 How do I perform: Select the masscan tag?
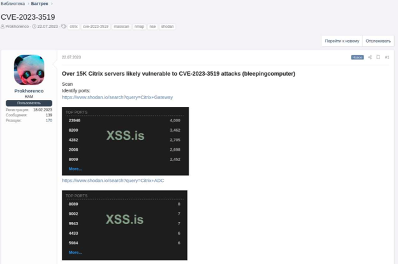[121, 27]
